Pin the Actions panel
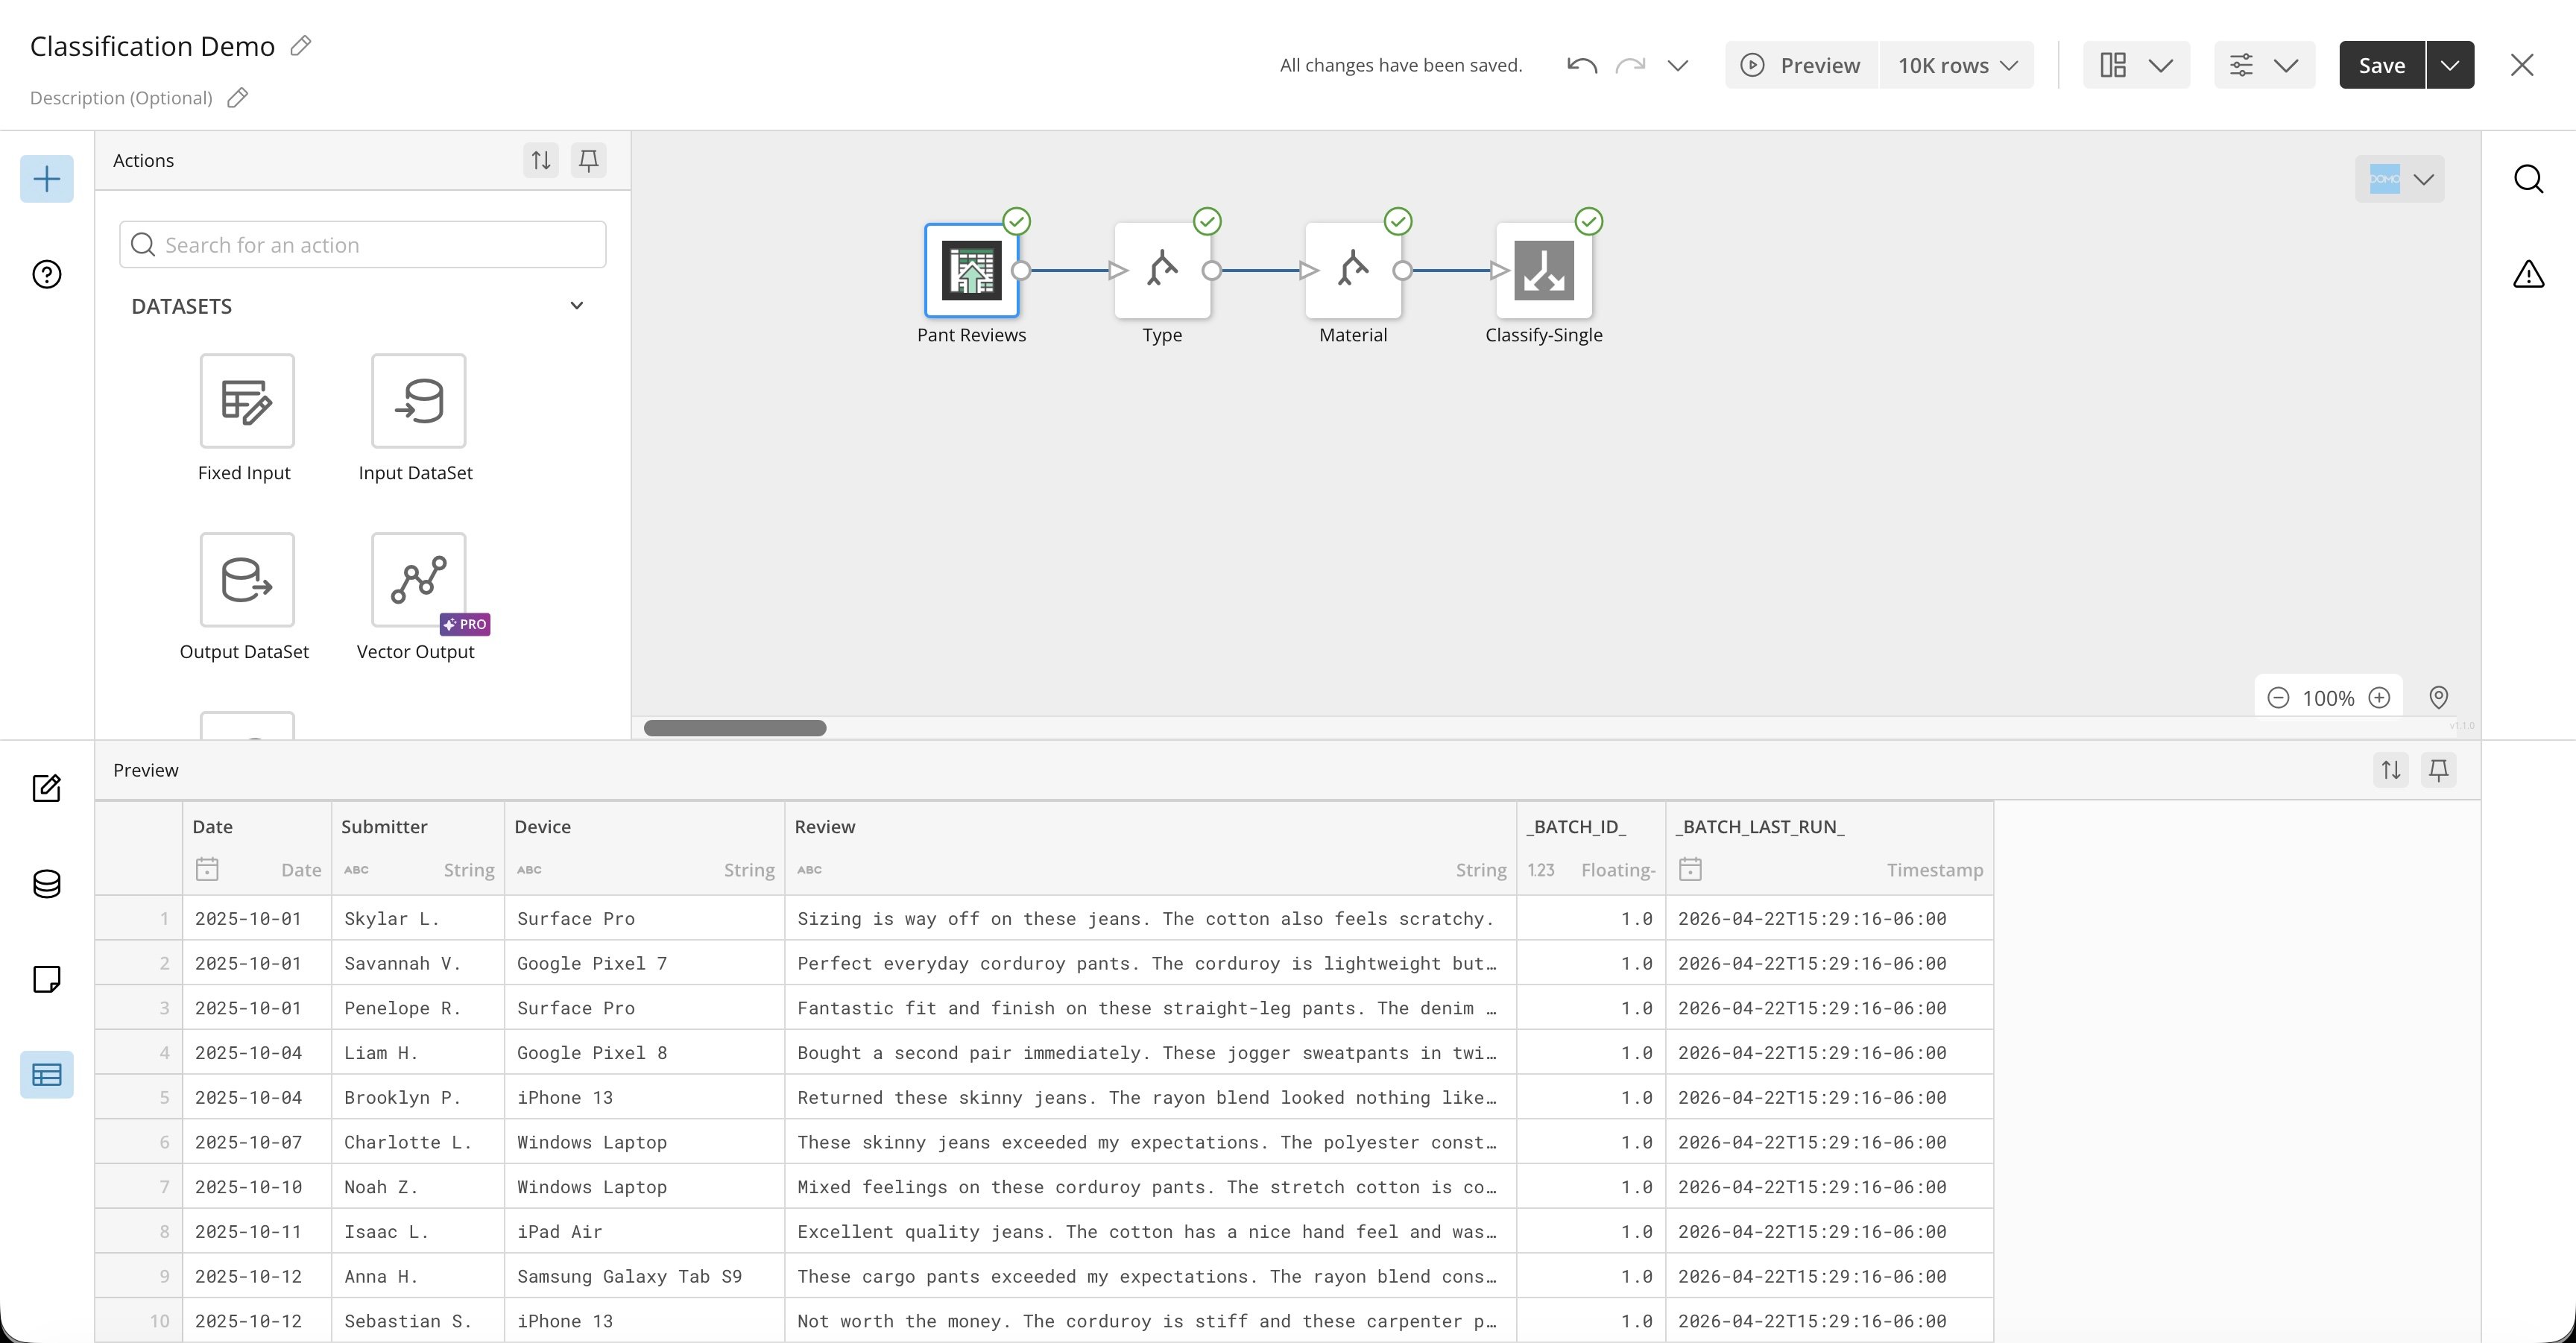The height and width of the screenshot is (1343, 2576). pyautogui.click(x=589, y=160)
